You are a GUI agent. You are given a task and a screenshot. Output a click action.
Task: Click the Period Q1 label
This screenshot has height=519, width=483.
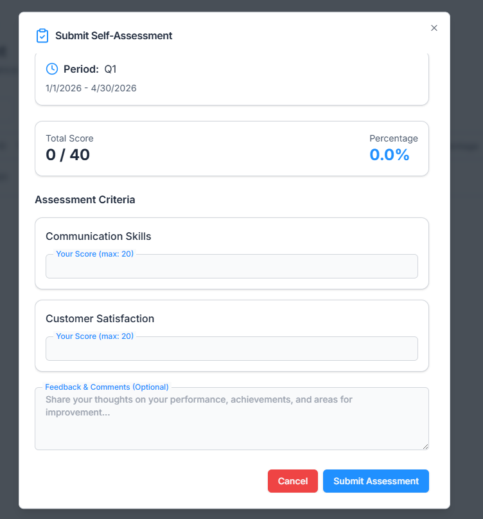[x=90, y=69]
